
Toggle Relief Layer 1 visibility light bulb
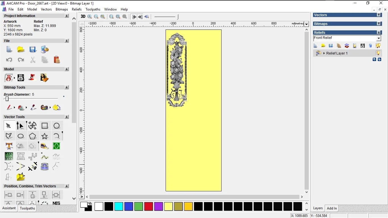tap(378, 53)
